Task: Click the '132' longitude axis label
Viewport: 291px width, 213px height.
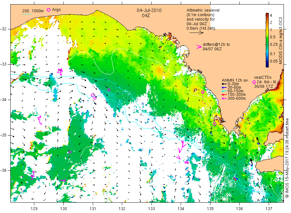Action: tap(122, 209)
